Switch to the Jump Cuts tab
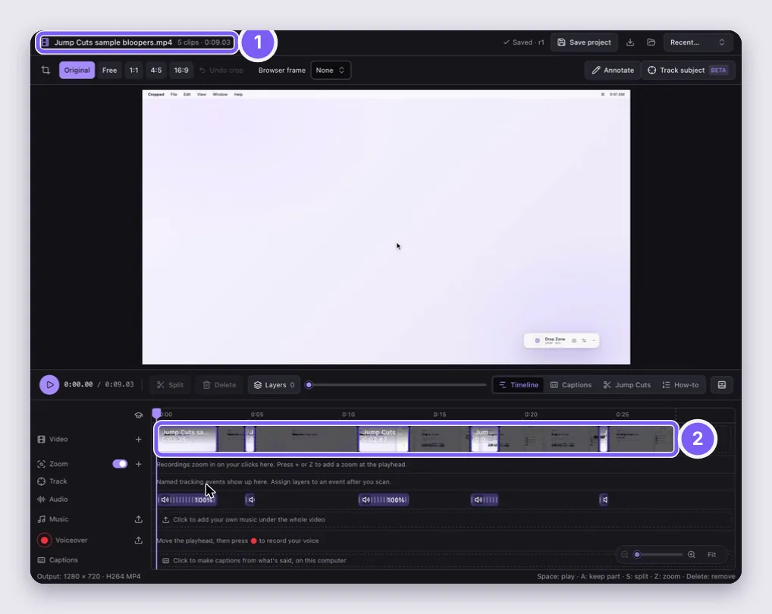Screen dimensions: 772x614 [626, 385]
